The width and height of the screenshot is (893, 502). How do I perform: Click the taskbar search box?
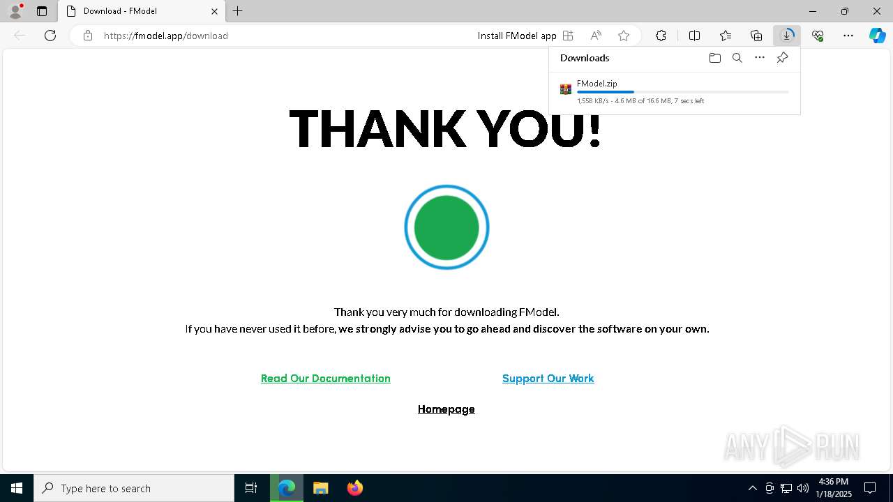(x=134, y=488)
